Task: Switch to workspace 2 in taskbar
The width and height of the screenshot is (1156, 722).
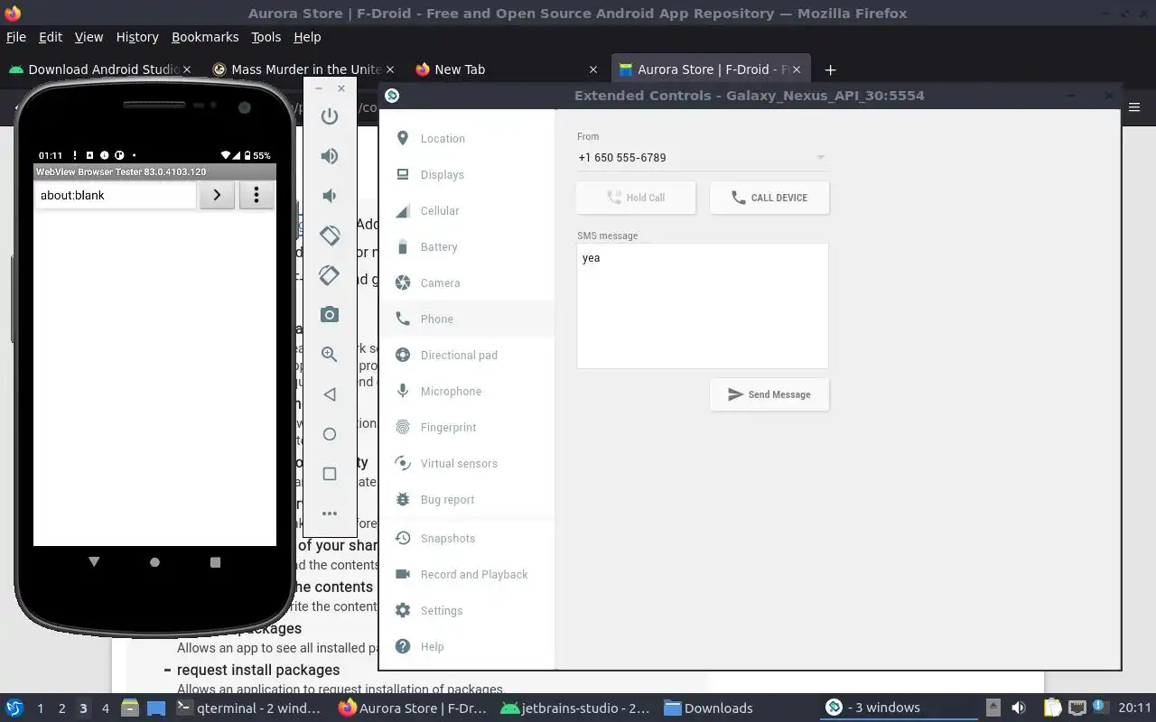Action: pos(61,708)
